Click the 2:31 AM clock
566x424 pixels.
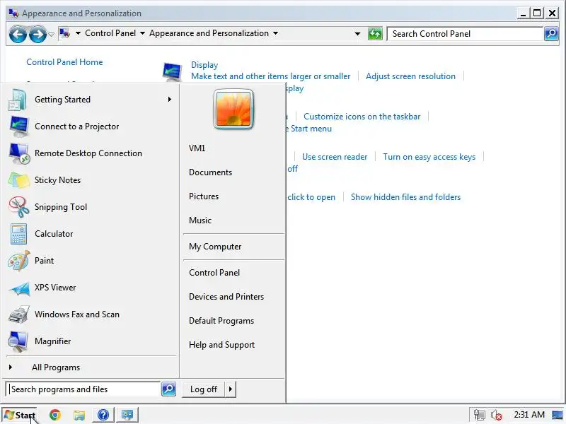(x=529, y=415)
